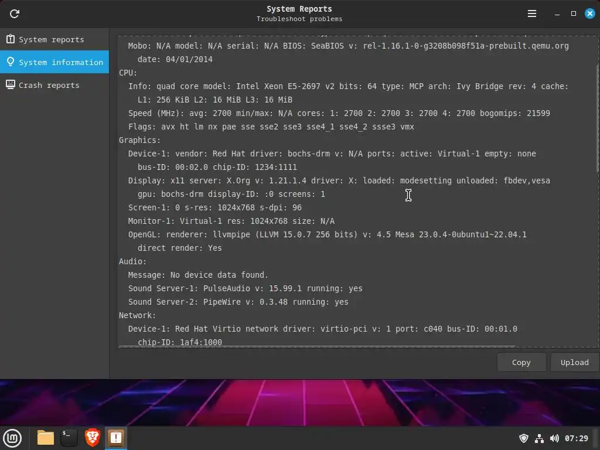600x450 pixels.
Task: Click the 'Graphics:' section heading
Action: pos(139,140)
